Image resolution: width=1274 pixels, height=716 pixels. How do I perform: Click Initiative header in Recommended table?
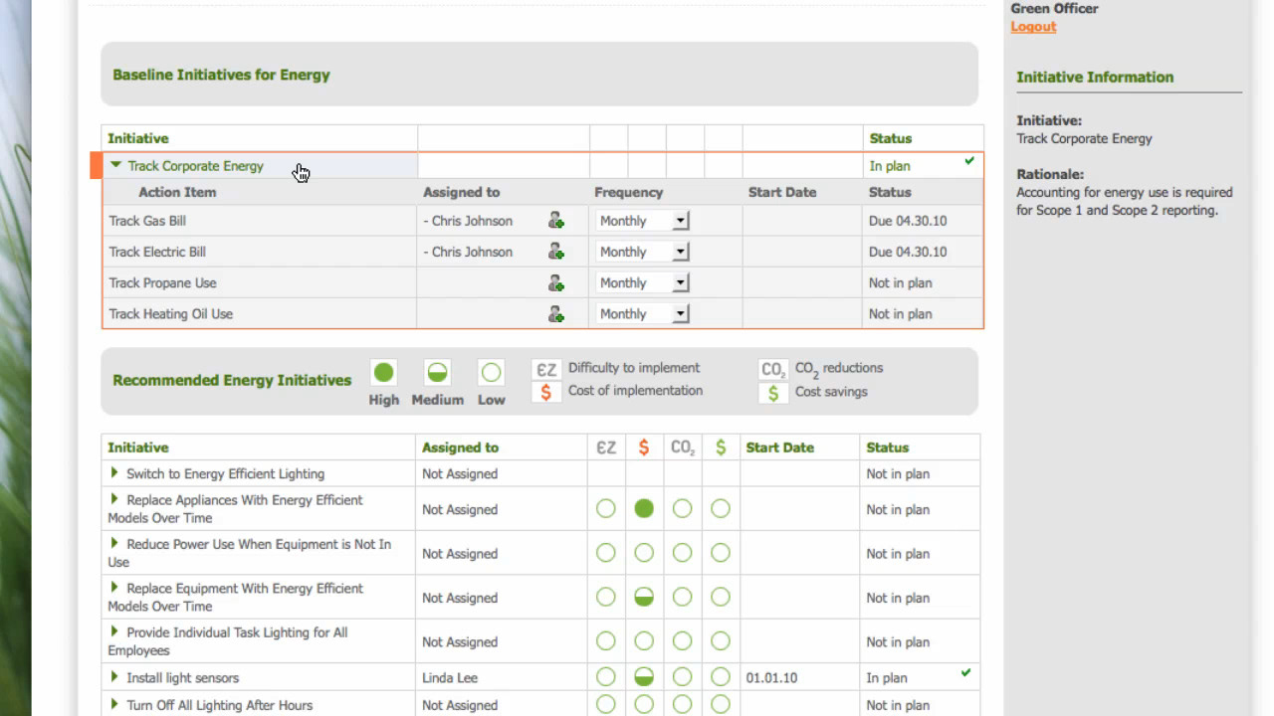(138, 447)
